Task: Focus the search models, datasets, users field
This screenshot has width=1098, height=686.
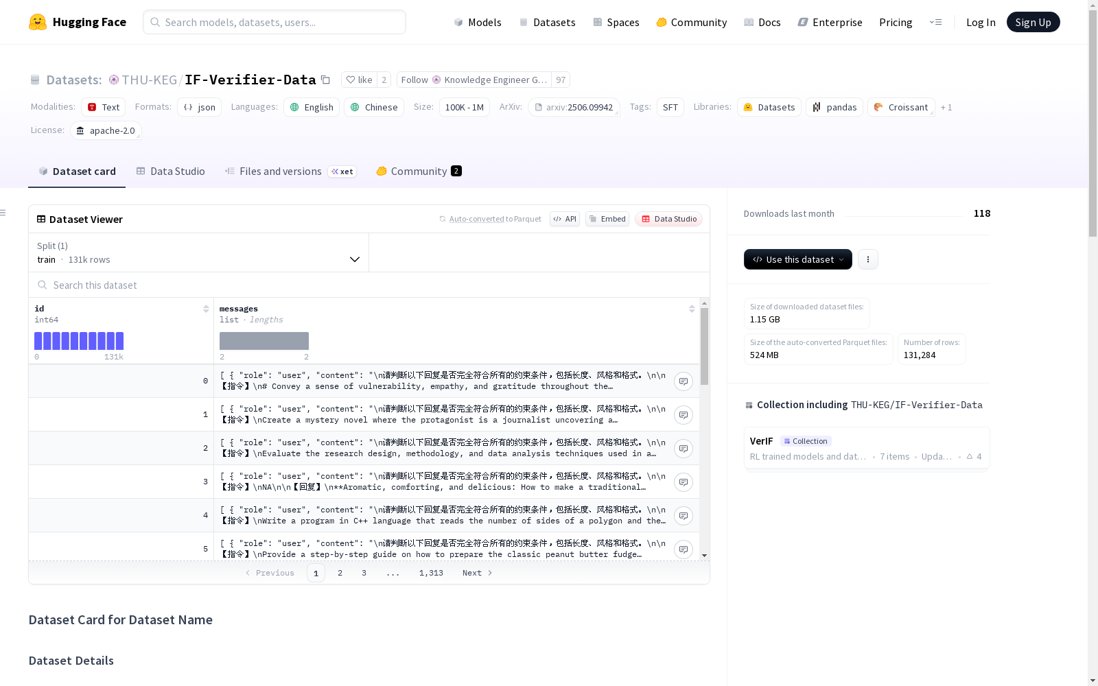Action: pos(274,22)
